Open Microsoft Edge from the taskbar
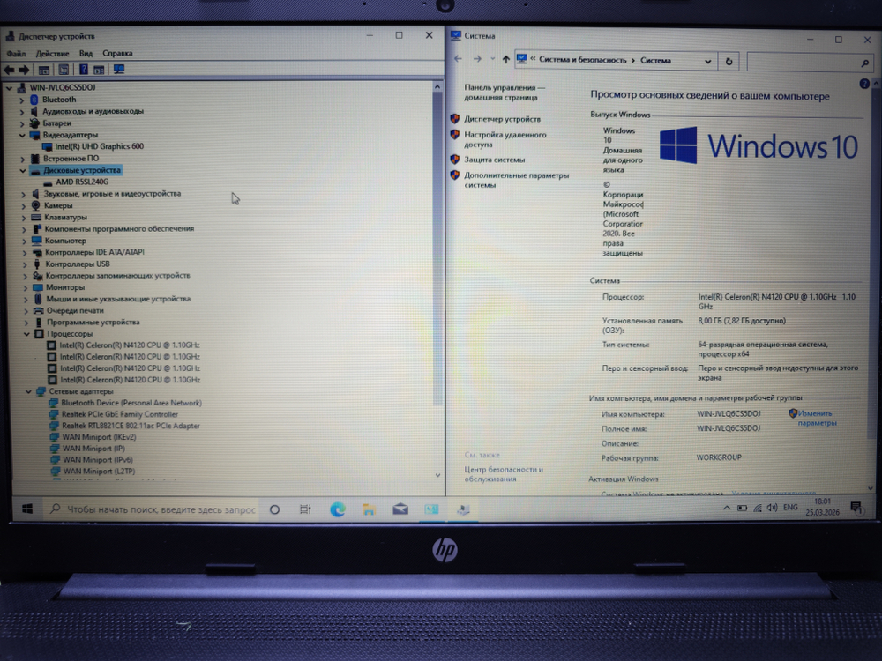This screenshot has width=882, height=661. click(x=338, y=509)
